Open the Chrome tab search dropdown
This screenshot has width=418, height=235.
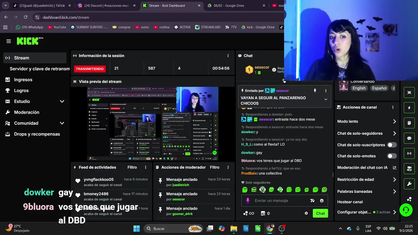pos(6,6)
